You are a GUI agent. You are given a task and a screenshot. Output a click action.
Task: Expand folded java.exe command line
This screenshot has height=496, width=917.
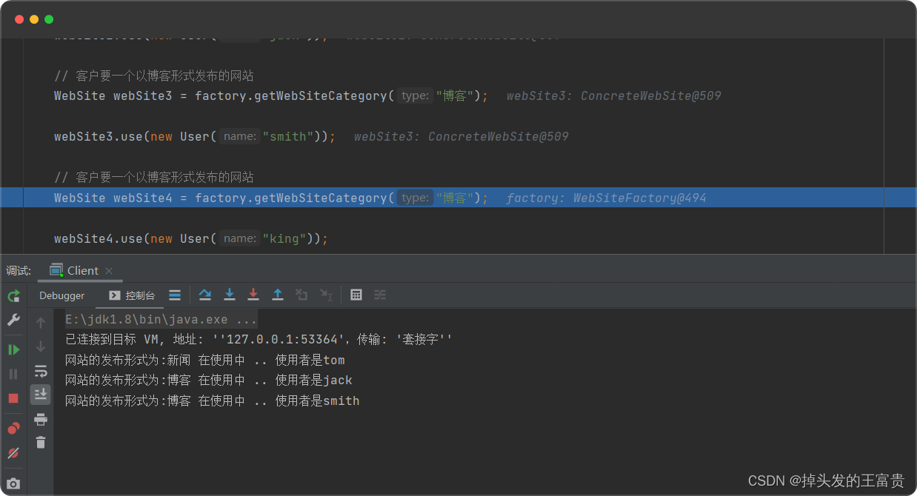point(161,320)
